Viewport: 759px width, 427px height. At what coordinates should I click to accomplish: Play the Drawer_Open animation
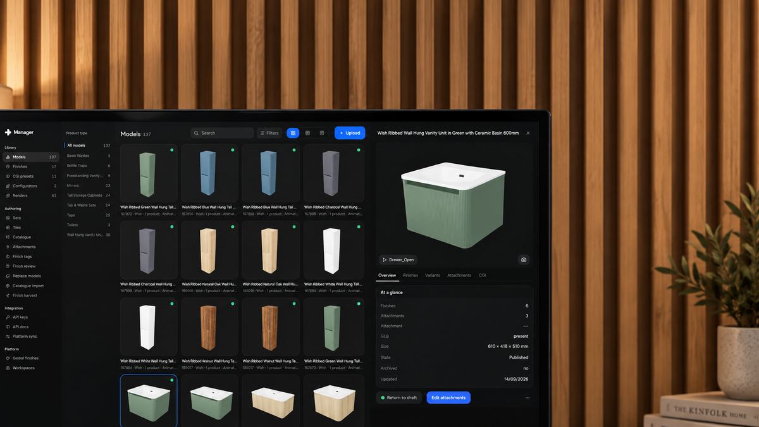pos(398,260)
